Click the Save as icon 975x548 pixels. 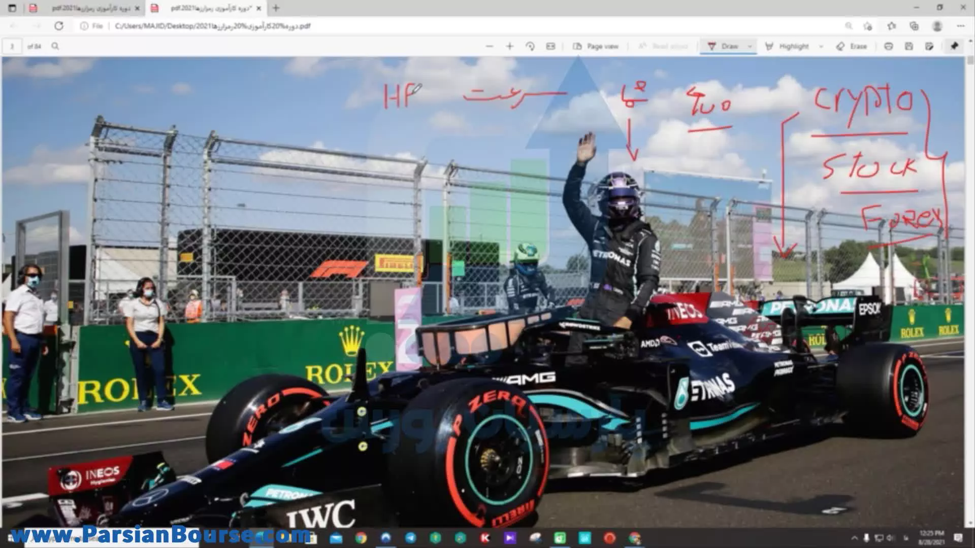(929, 46)
